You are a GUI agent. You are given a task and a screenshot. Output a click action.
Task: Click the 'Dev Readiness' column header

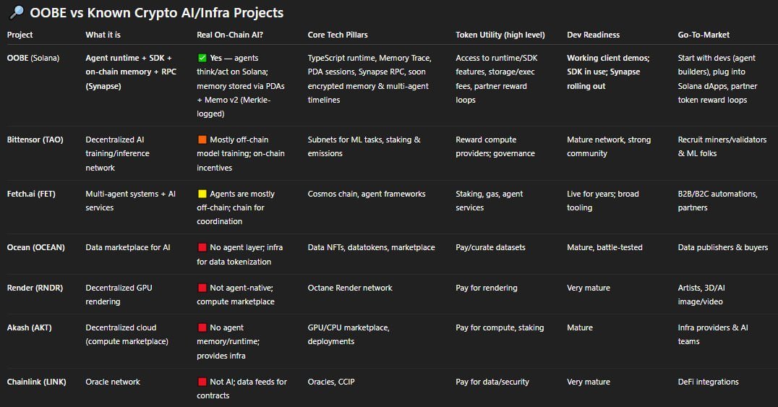(x=594, y=35)
